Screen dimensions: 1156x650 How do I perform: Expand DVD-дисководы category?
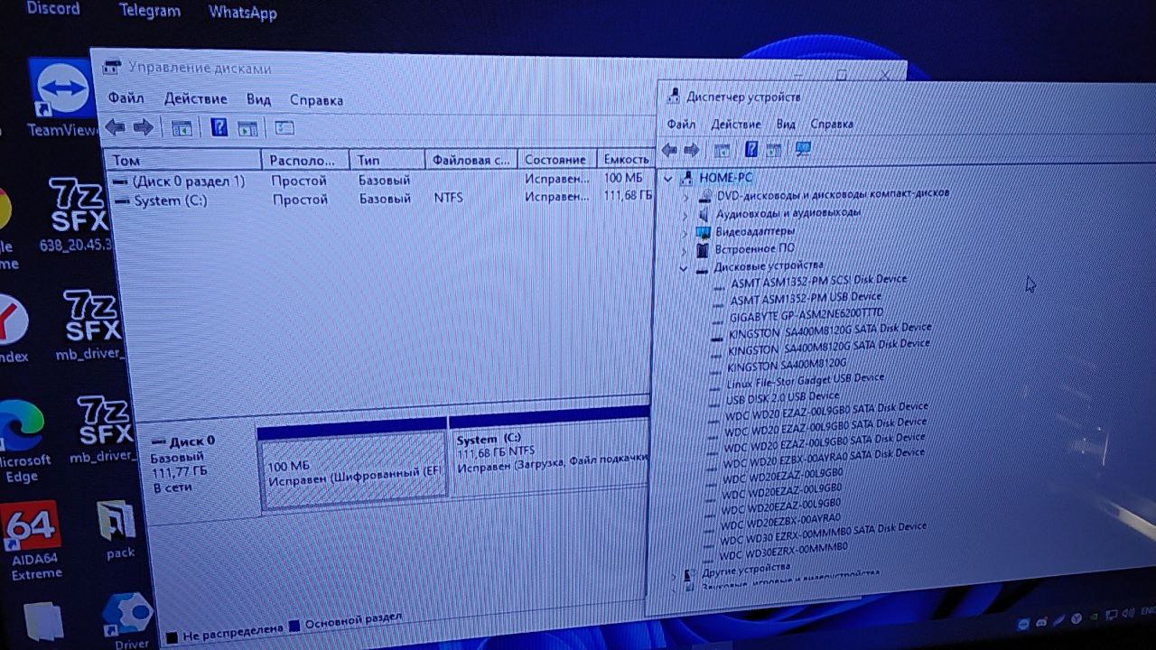click(x=685, y=196)
